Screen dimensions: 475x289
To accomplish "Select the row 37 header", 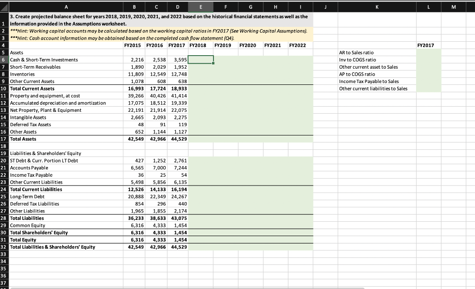I will pos(5,282).
